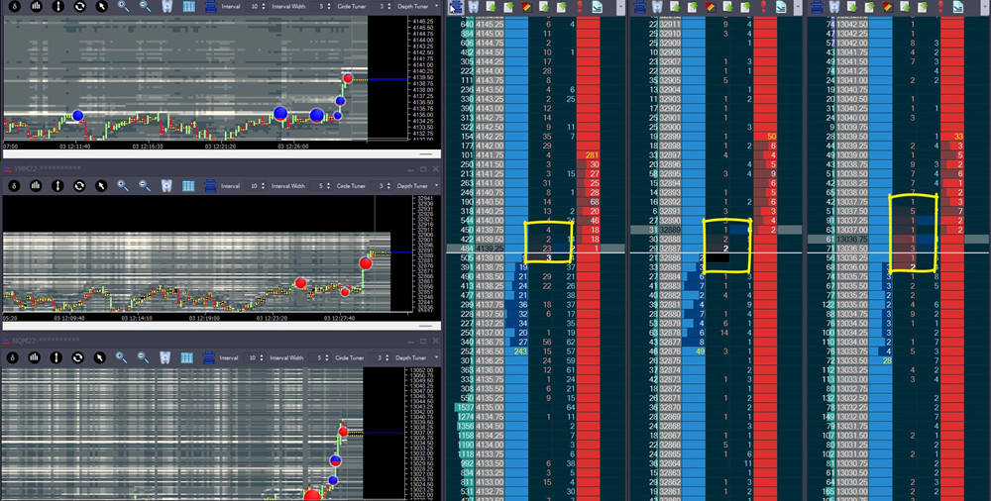Click the 49 bid cell at 32876

pyautogui.click(x=695, y=351)
